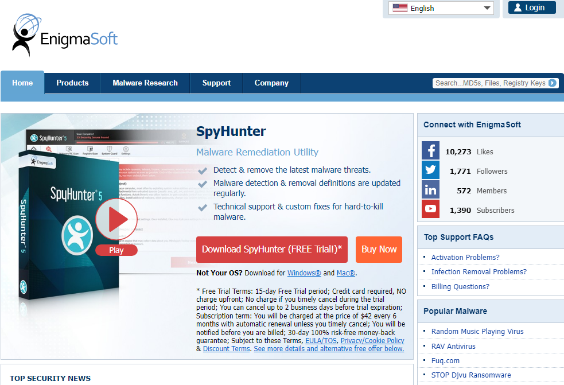Open the Malware Research menu

(145, 83)
